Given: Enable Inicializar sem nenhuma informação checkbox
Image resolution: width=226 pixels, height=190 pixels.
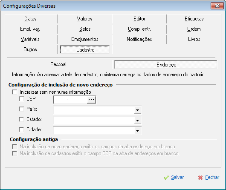Looking at the screenshot, I should [14, 92].
